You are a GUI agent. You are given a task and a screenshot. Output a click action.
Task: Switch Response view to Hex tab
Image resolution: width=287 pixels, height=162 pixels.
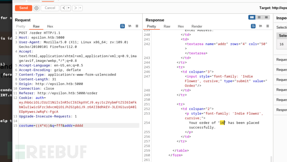[x=181, y=26]
